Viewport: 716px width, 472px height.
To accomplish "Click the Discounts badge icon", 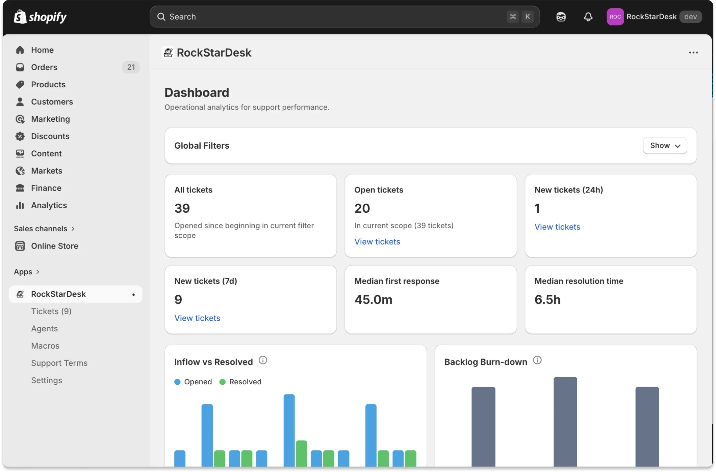I will (20, 136).
